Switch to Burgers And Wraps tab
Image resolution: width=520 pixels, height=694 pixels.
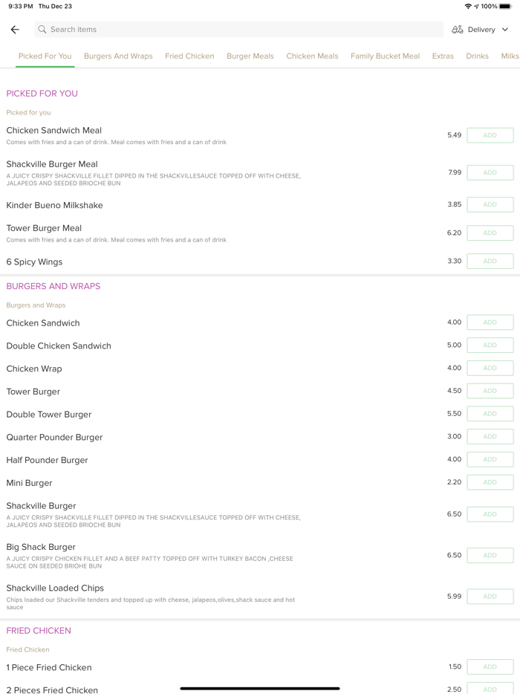click(118, 56)
